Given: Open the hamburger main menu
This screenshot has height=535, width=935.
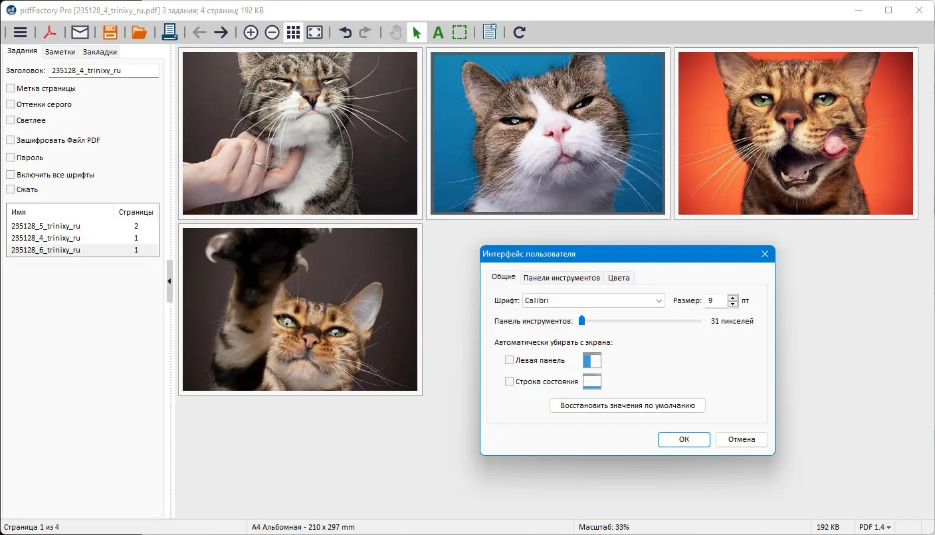Looking at the screenshot, I should pyautogui.click(x=20, y=32).
